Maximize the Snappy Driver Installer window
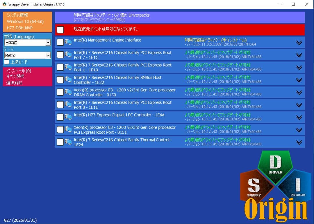The width and height of the screenshot is (314, 224). pyautogui.click(x=293, y=4)
